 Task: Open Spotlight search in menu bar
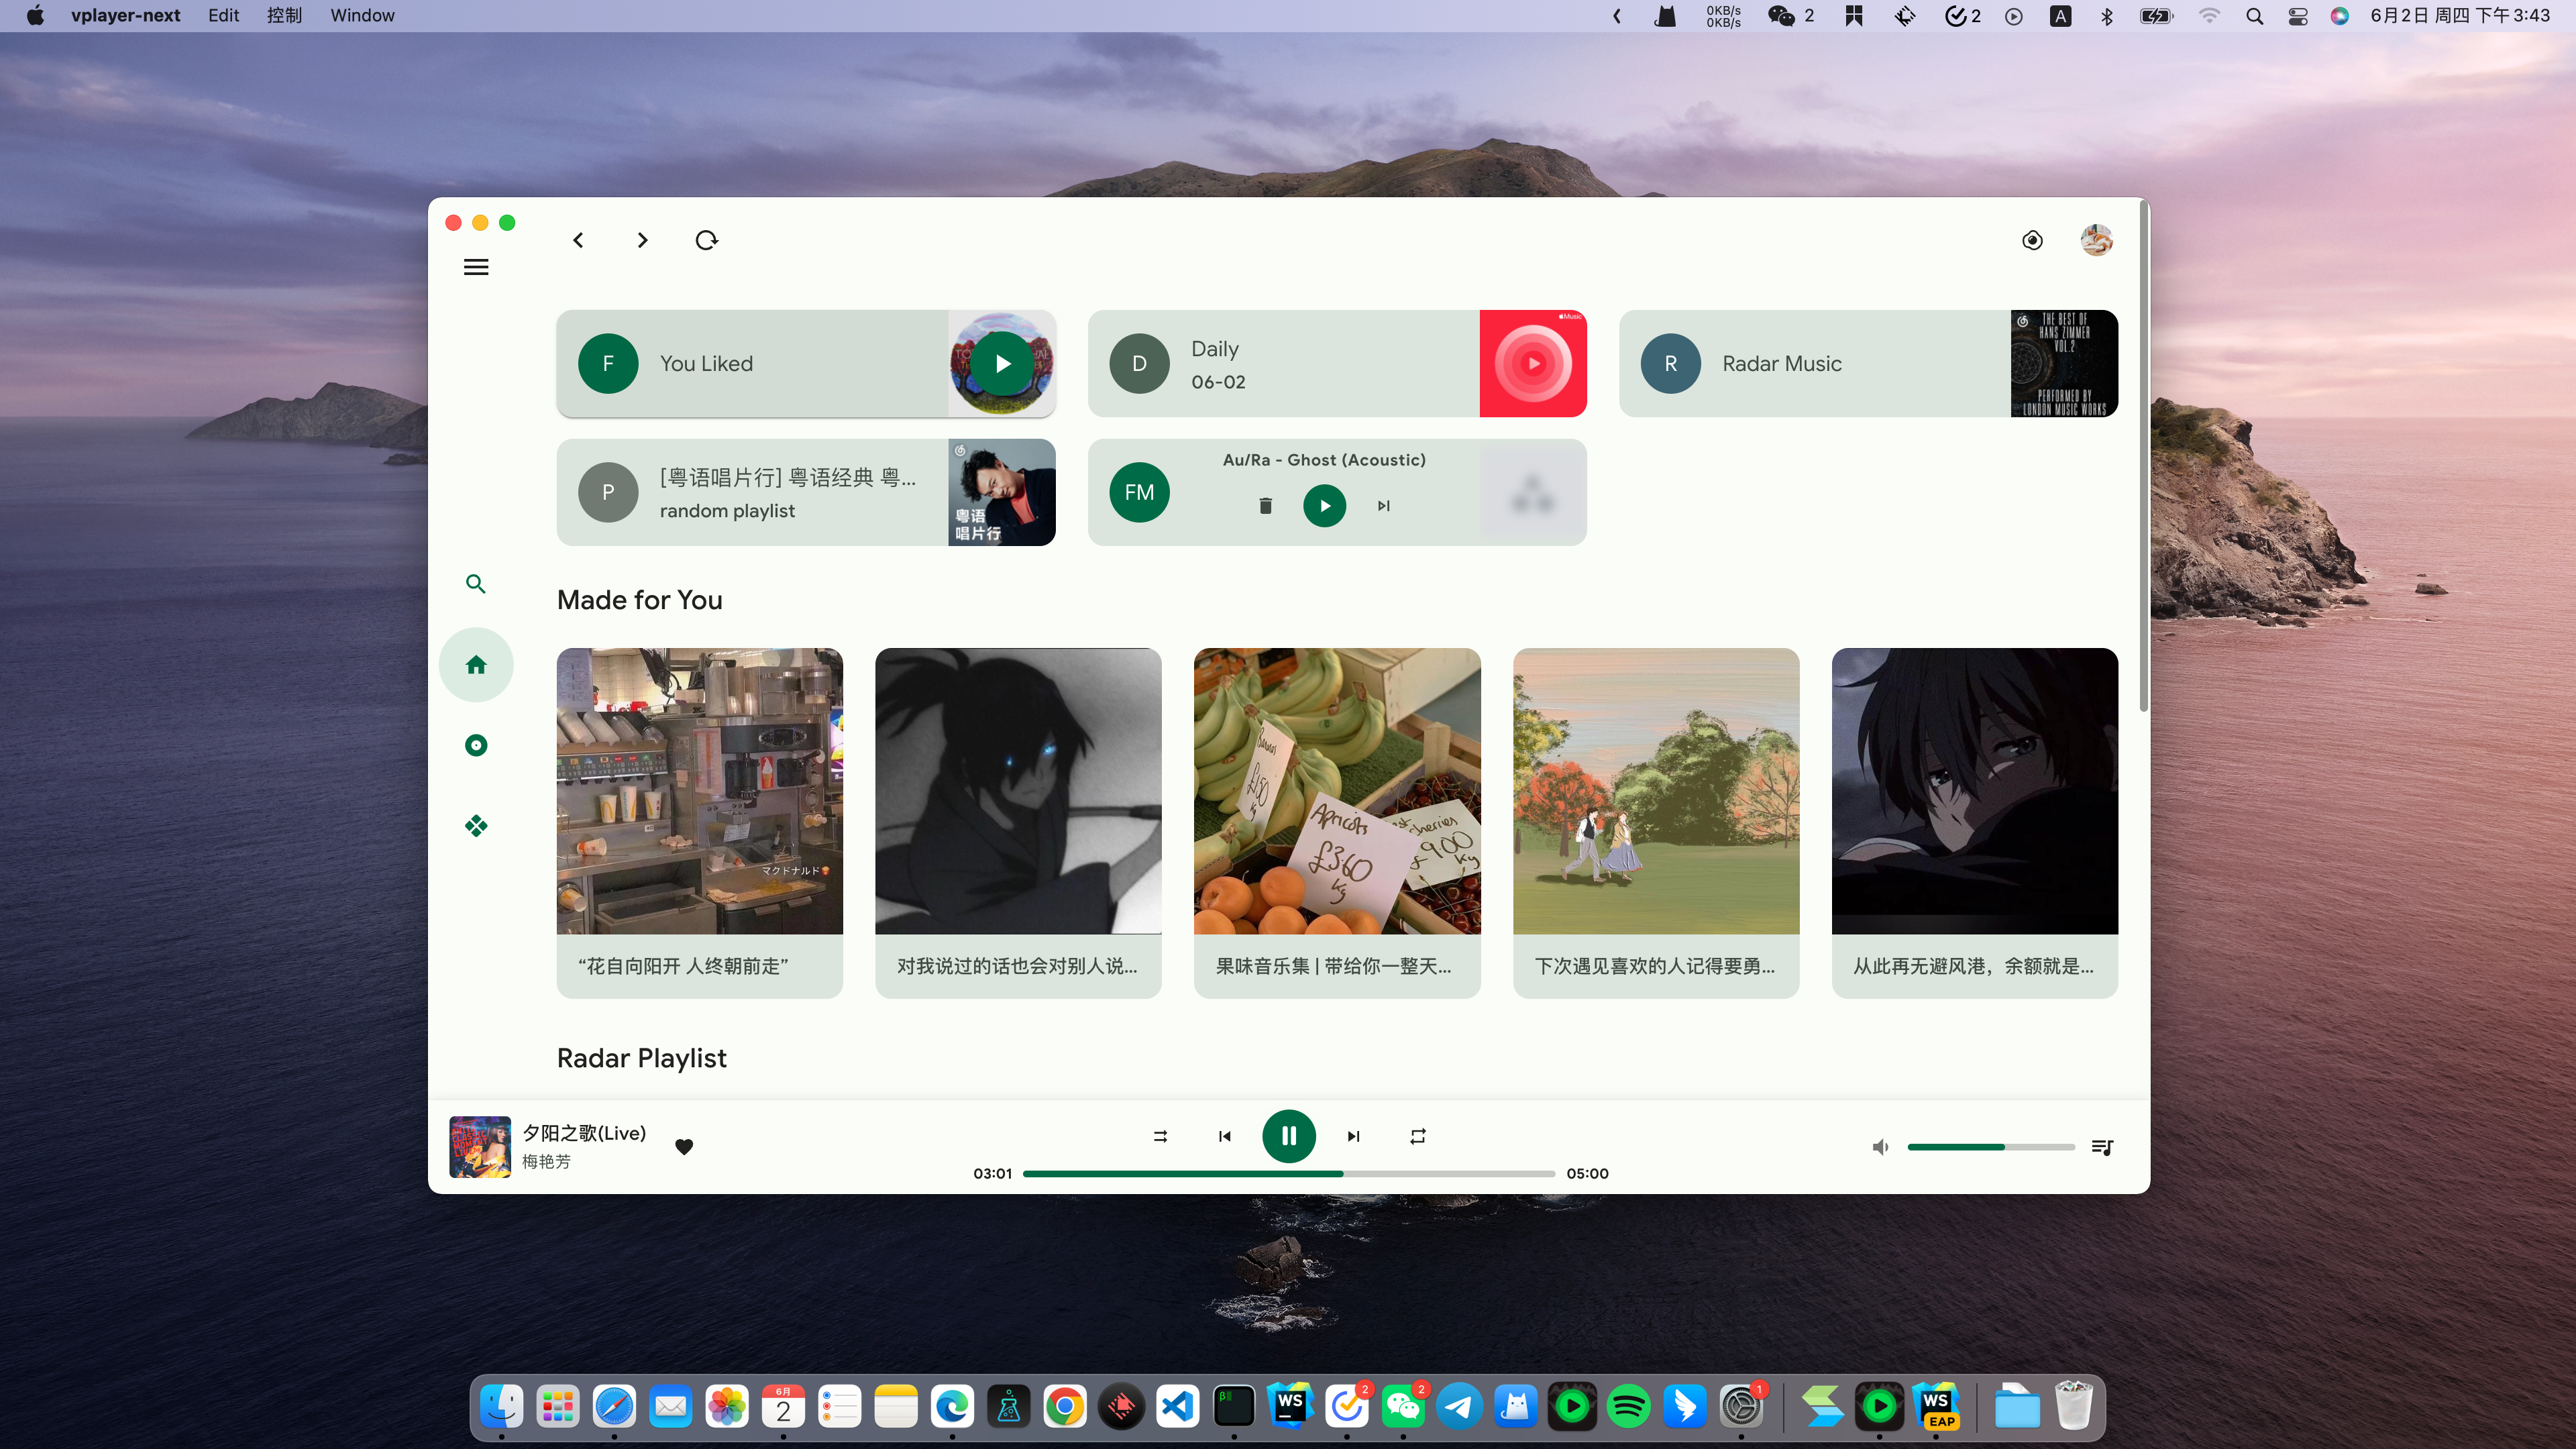coord(2254,16)
